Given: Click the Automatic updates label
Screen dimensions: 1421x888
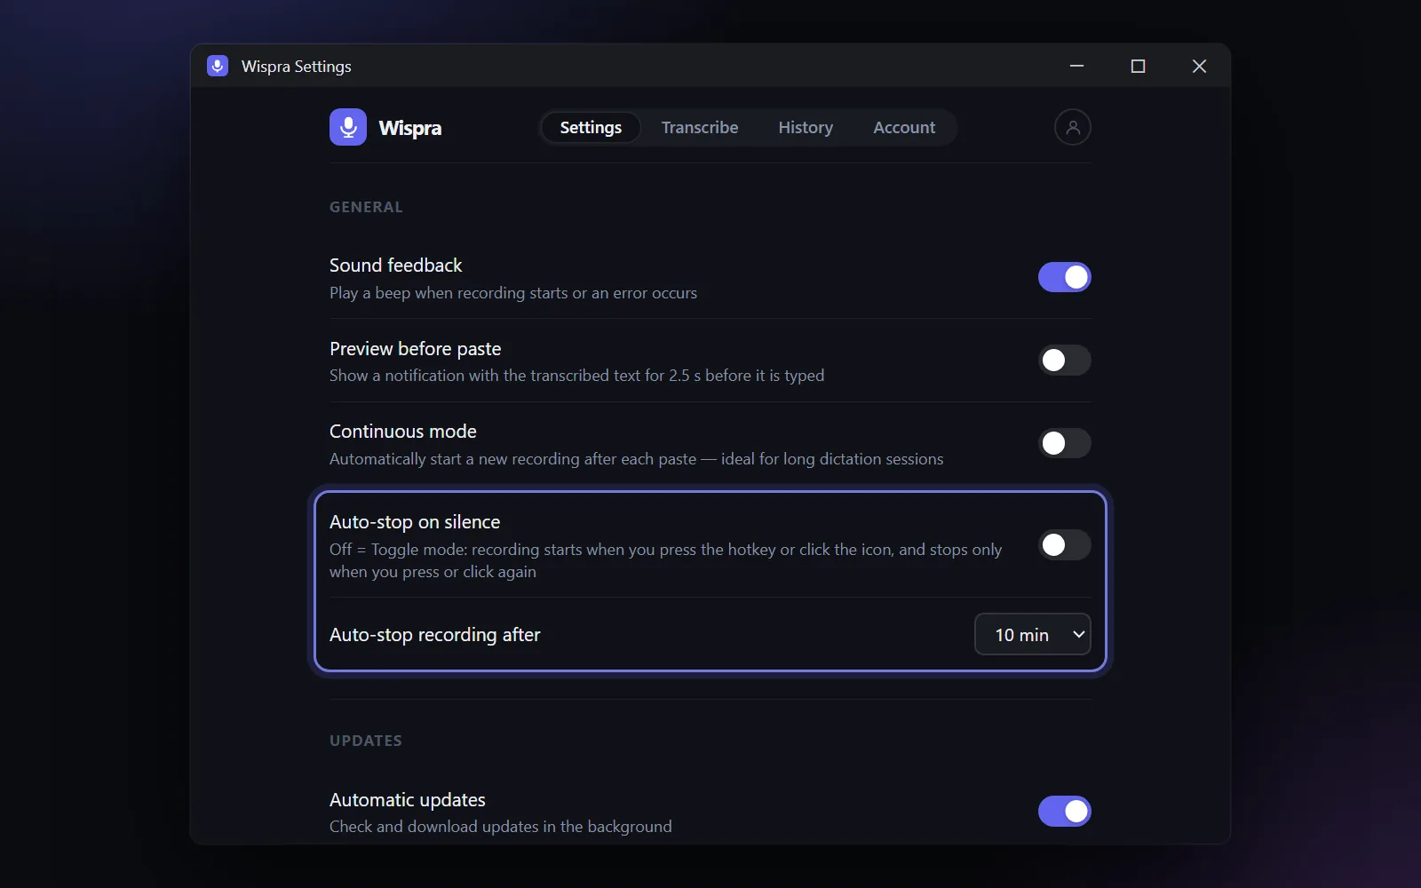Looking at the screenshot, I should (x=408, y=800).
